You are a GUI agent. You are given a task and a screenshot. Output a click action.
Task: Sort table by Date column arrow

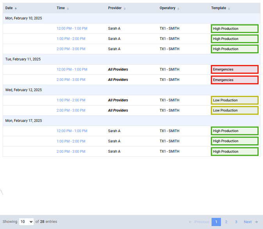click(16, 8)
